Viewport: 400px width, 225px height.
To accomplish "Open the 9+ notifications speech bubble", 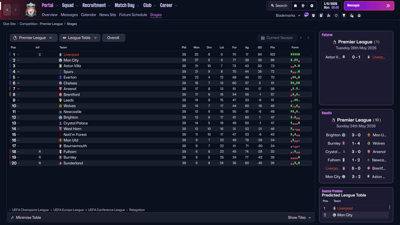I will coord(306,15).
